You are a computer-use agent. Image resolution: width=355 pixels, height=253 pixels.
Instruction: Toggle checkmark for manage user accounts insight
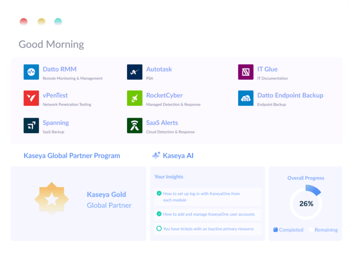[159, 214]
